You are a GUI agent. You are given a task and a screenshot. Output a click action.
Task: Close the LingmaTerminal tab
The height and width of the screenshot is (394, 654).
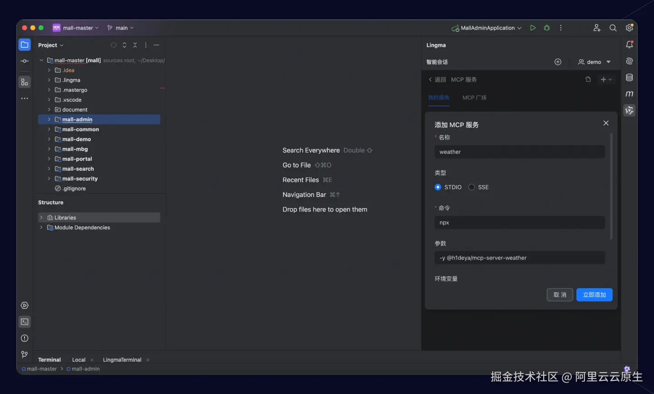click(x=148, y=360)
